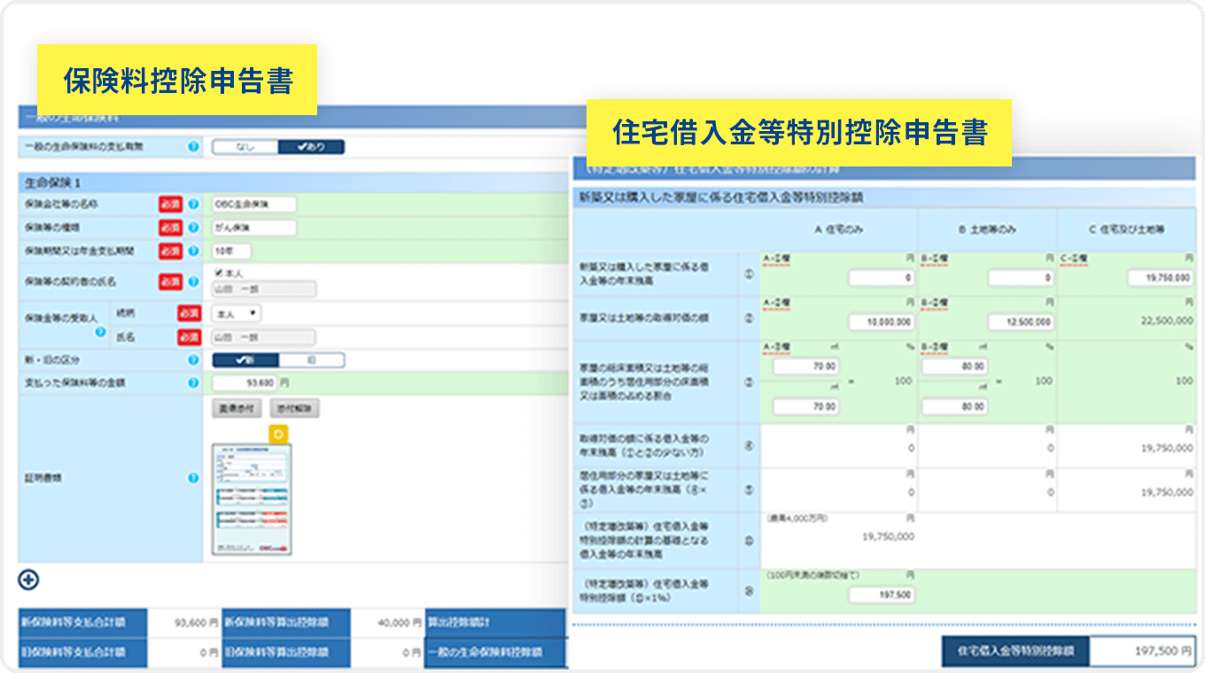Open help for 支払った保険料等の金額

(x=193, y=383)
